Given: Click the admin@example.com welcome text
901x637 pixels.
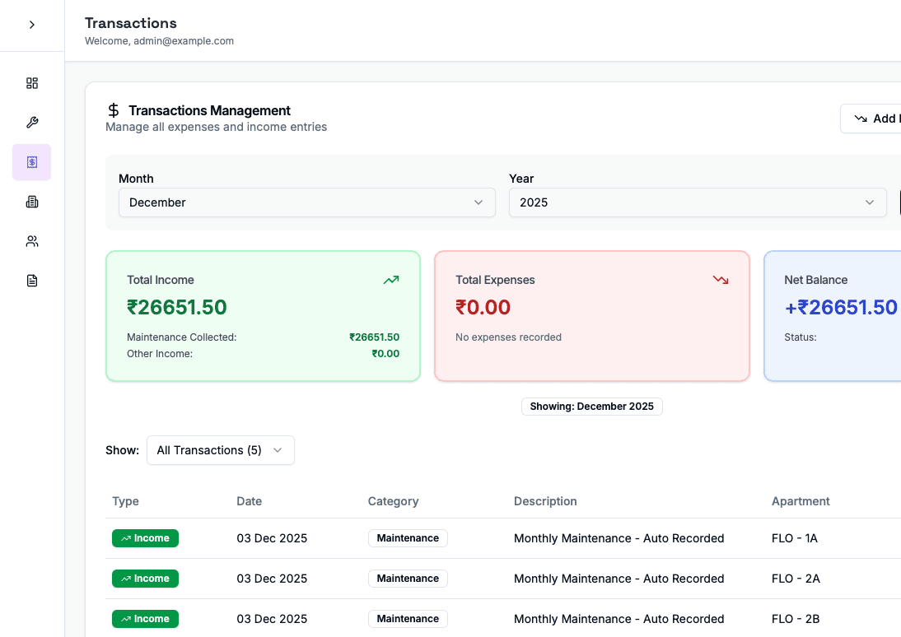Looking at the screenshot, I should tap(159, 40).
